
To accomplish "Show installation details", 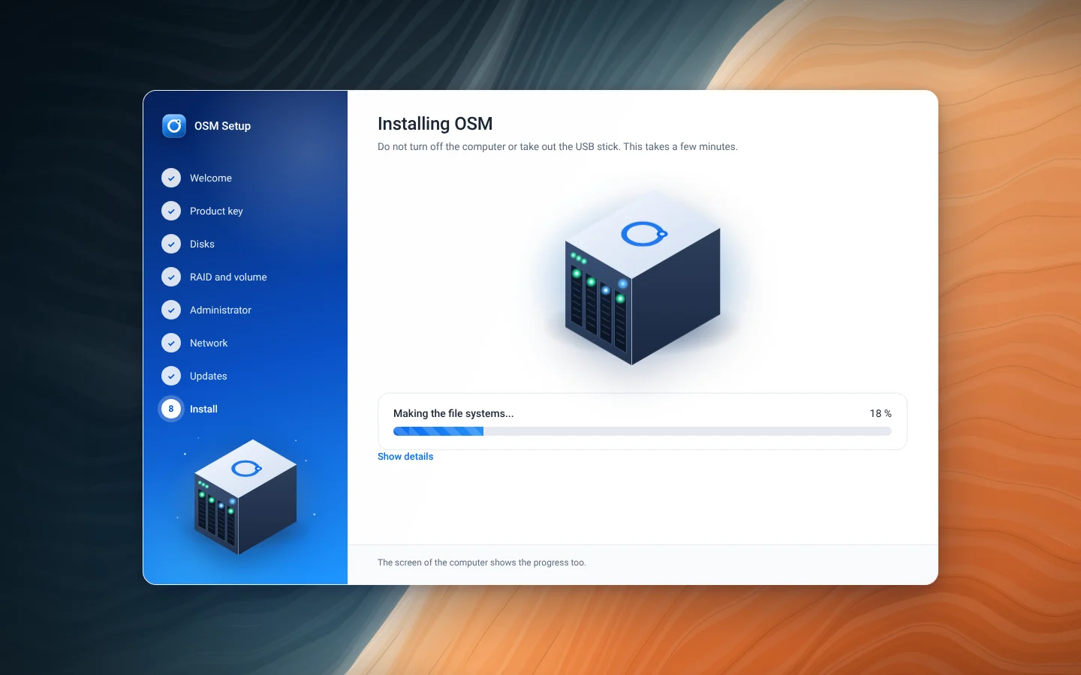I will (x=405, y=456).
